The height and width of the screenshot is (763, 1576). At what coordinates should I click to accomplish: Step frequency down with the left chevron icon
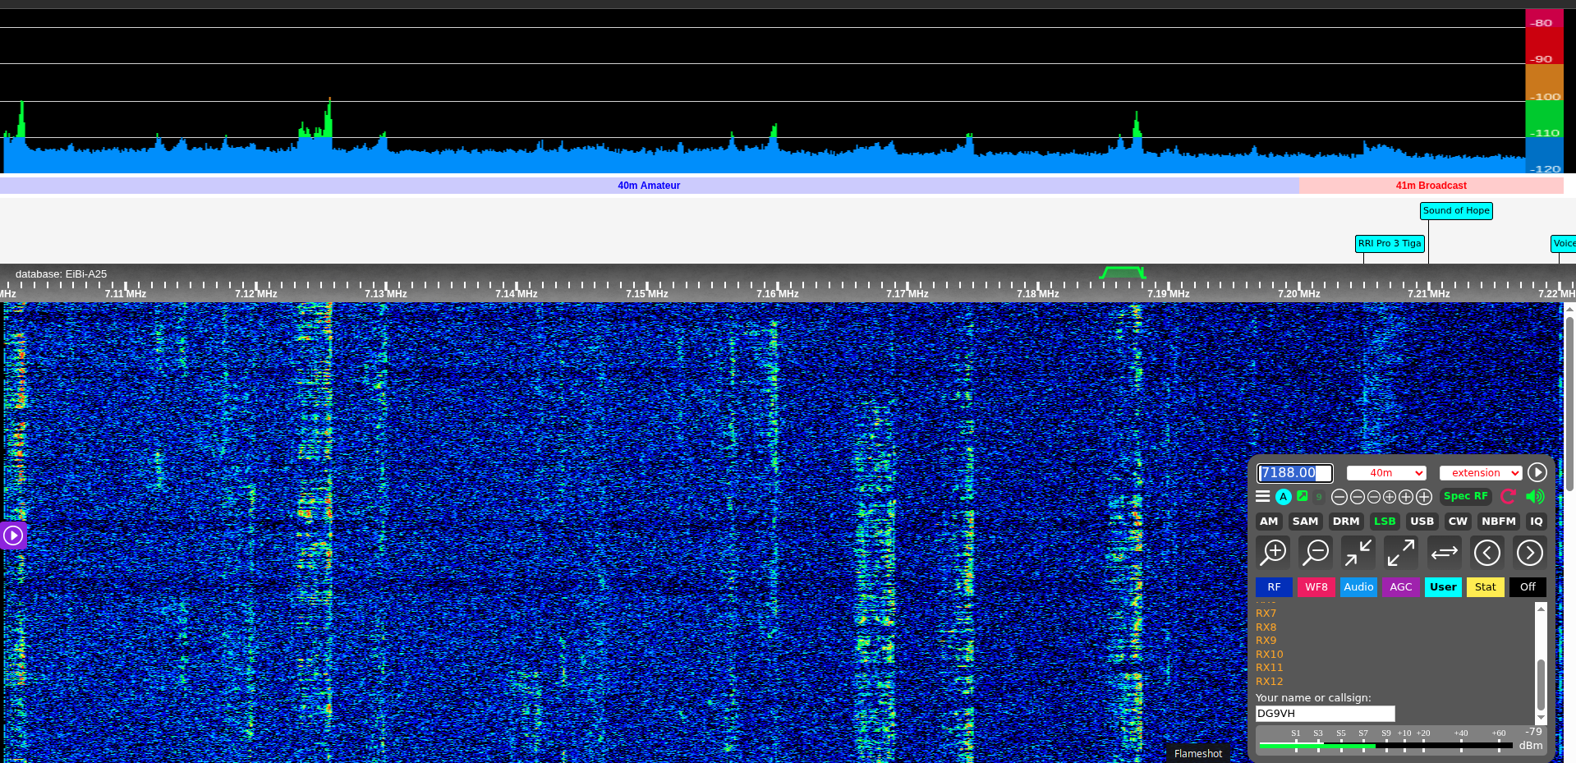point(1487,552)
